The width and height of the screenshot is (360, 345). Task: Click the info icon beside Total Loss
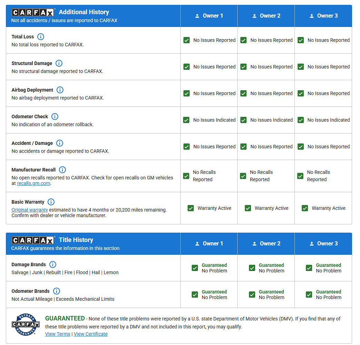click(41, 37)
